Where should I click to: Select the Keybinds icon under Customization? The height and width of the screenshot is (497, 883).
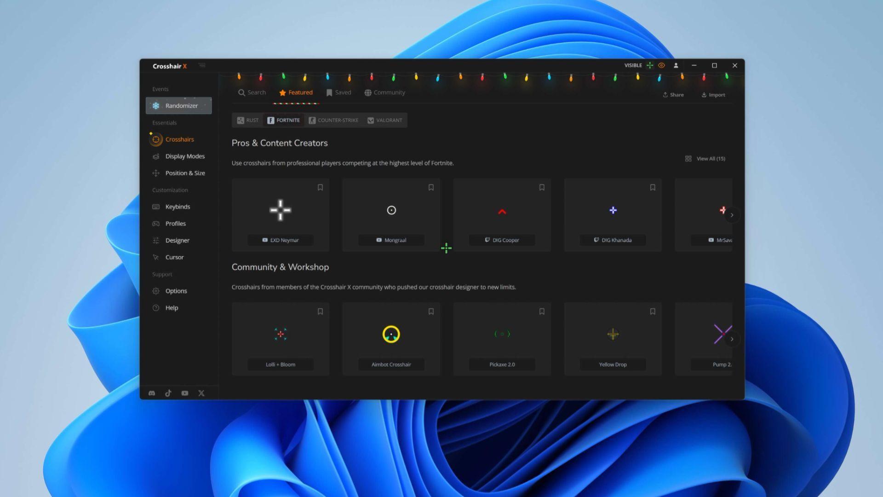point(156,207)
